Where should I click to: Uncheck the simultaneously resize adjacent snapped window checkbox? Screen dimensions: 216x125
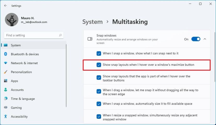[99, 117]
